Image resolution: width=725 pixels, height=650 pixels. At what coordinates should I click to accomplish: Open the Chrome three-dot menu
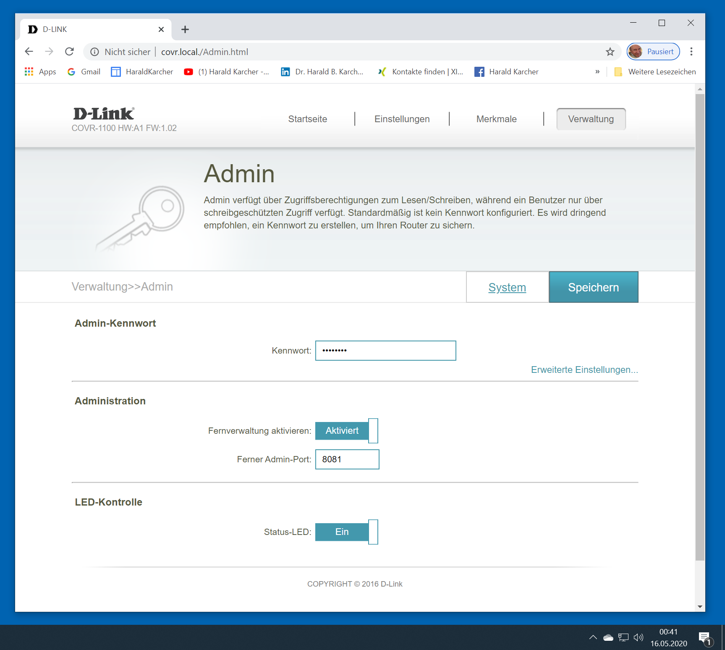coord(691,52)
